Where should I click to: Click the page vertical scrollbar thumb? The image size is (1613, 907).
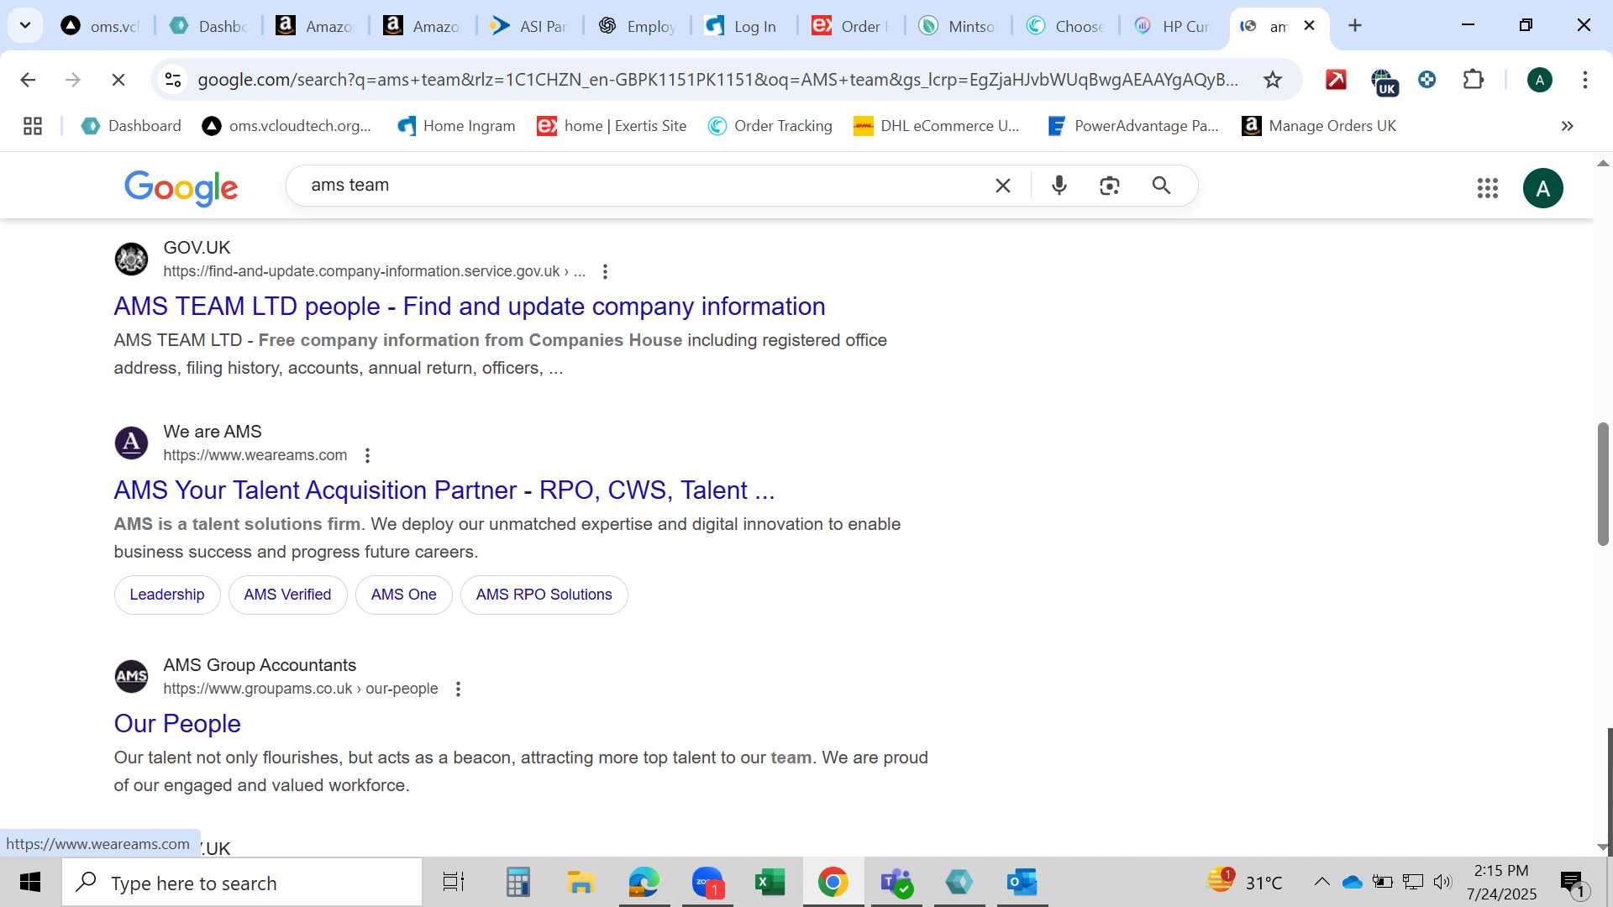click(x=1603, y=485)
